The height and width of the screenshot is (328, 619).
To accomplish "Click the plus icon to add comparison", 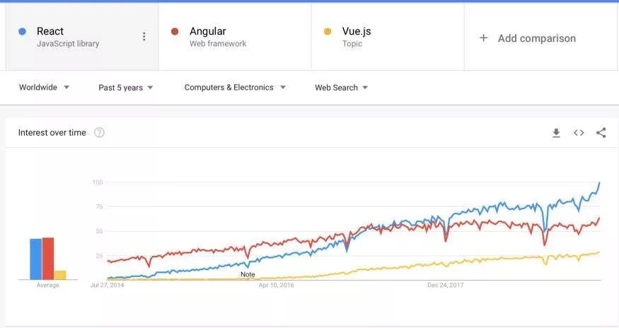I will 484,38.
